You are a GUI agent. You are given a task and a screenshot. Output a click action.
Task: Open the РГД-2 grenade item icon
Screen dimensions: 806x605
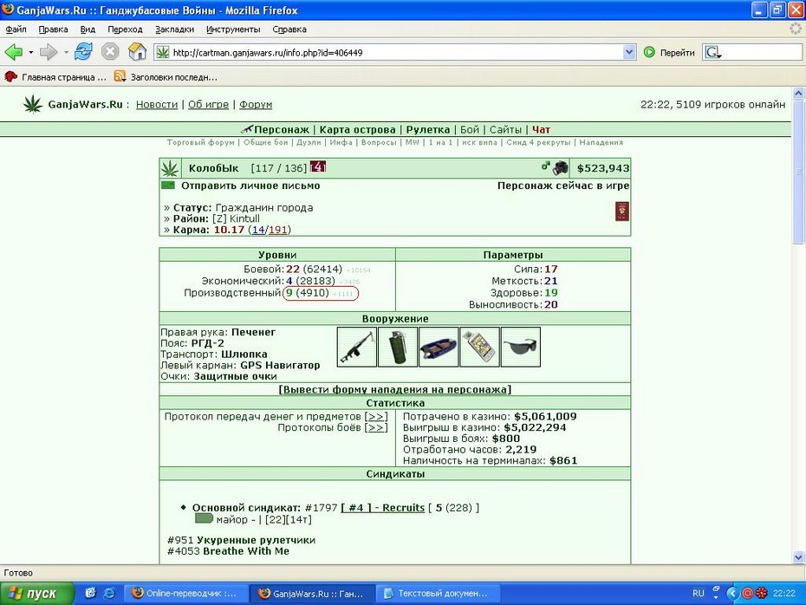pos(398,347)
